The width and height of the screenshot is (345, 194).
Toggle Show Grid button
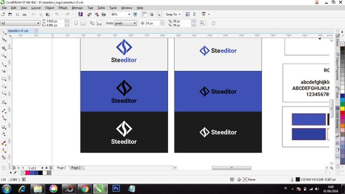151,15
